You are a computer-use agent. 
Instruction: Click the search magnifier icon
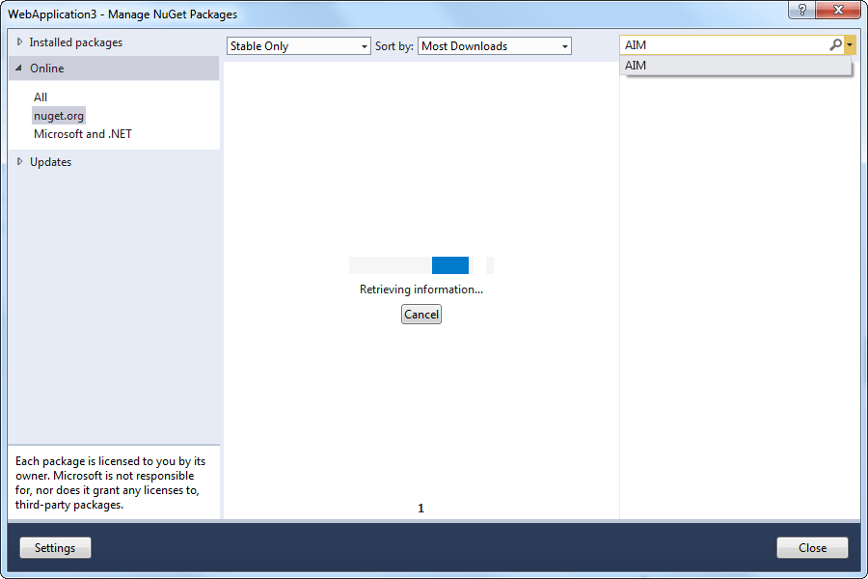835,45
